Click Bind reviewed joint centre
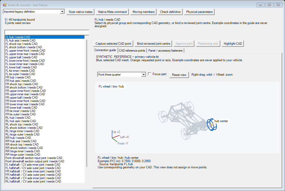Image resolution: width=285 pixels, height=191 pixels. coord(154,44)
